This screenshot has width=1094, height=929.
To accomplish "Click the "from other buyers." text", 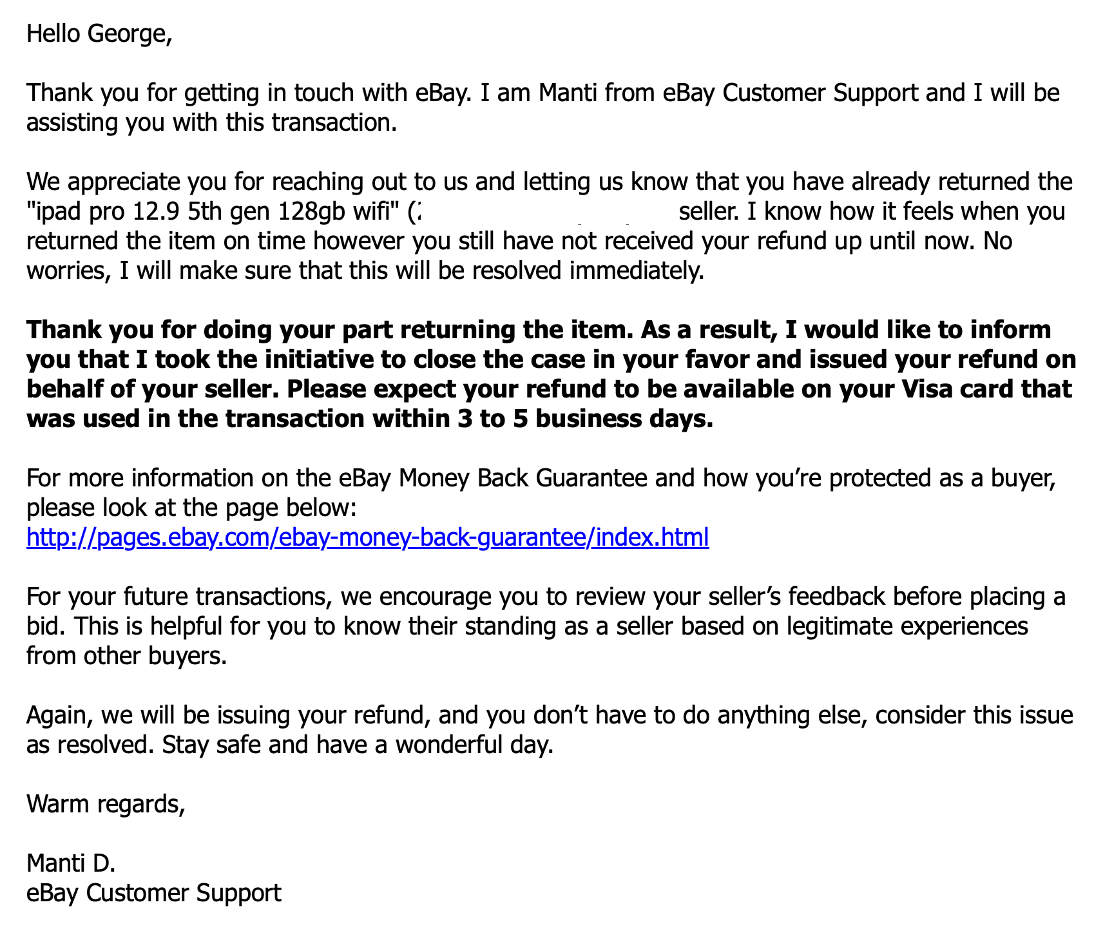I will click(127, 656).
